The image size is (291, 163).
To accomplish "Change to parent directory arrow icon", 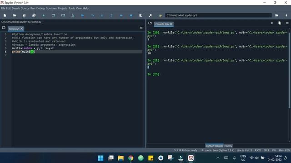I will pos(286,15).
